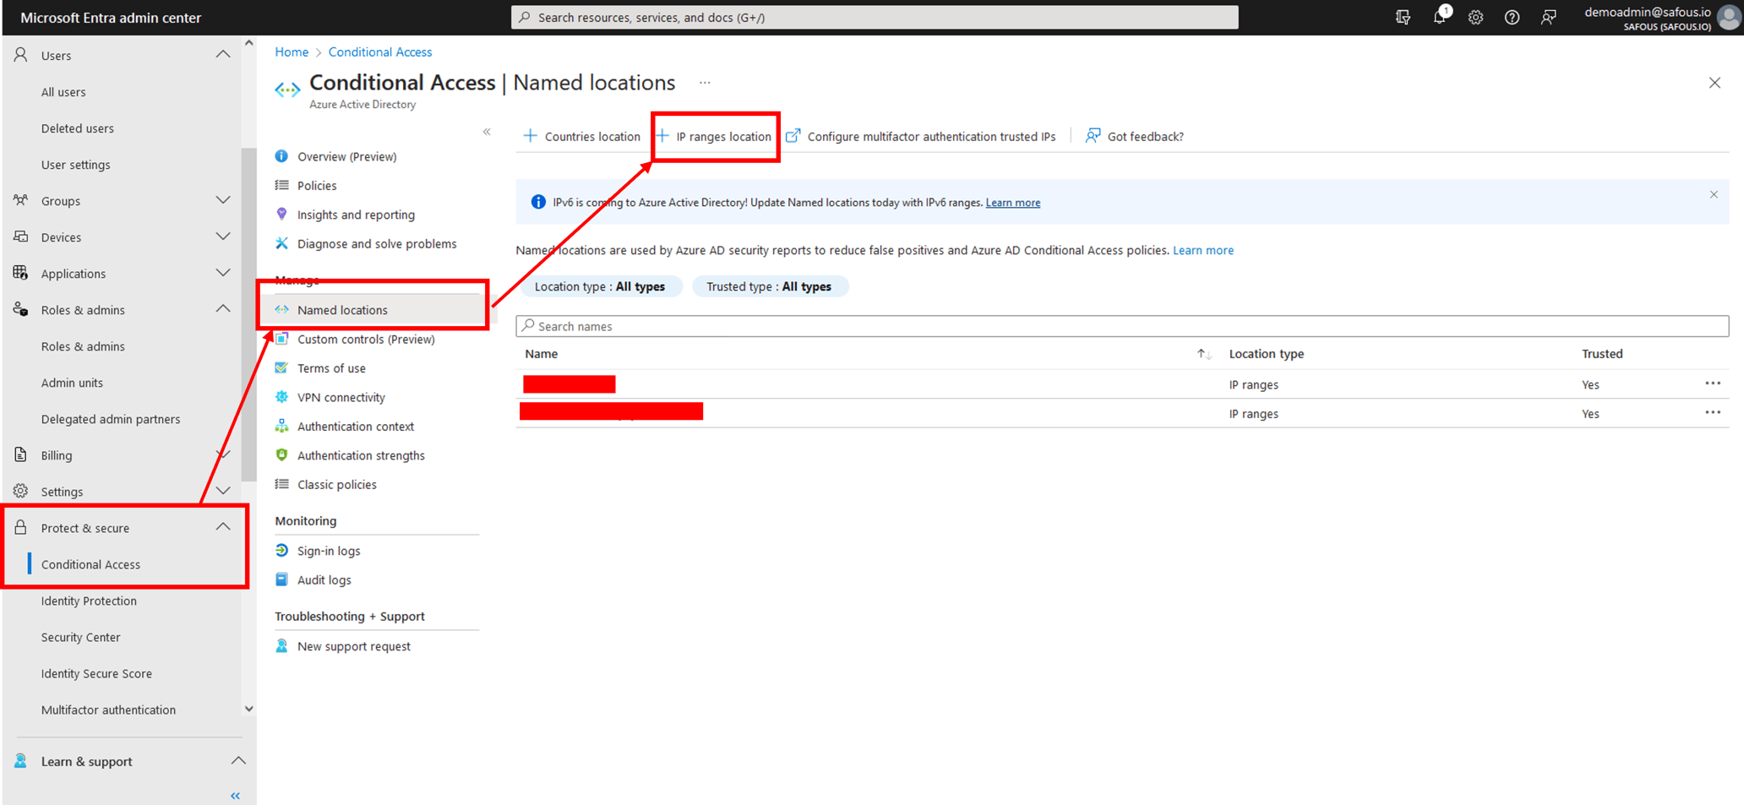Open Insights and reporting
Image resolution: width=1744 pixels, height=805 pixels.
pyautogui.click(x=356, y=214)
